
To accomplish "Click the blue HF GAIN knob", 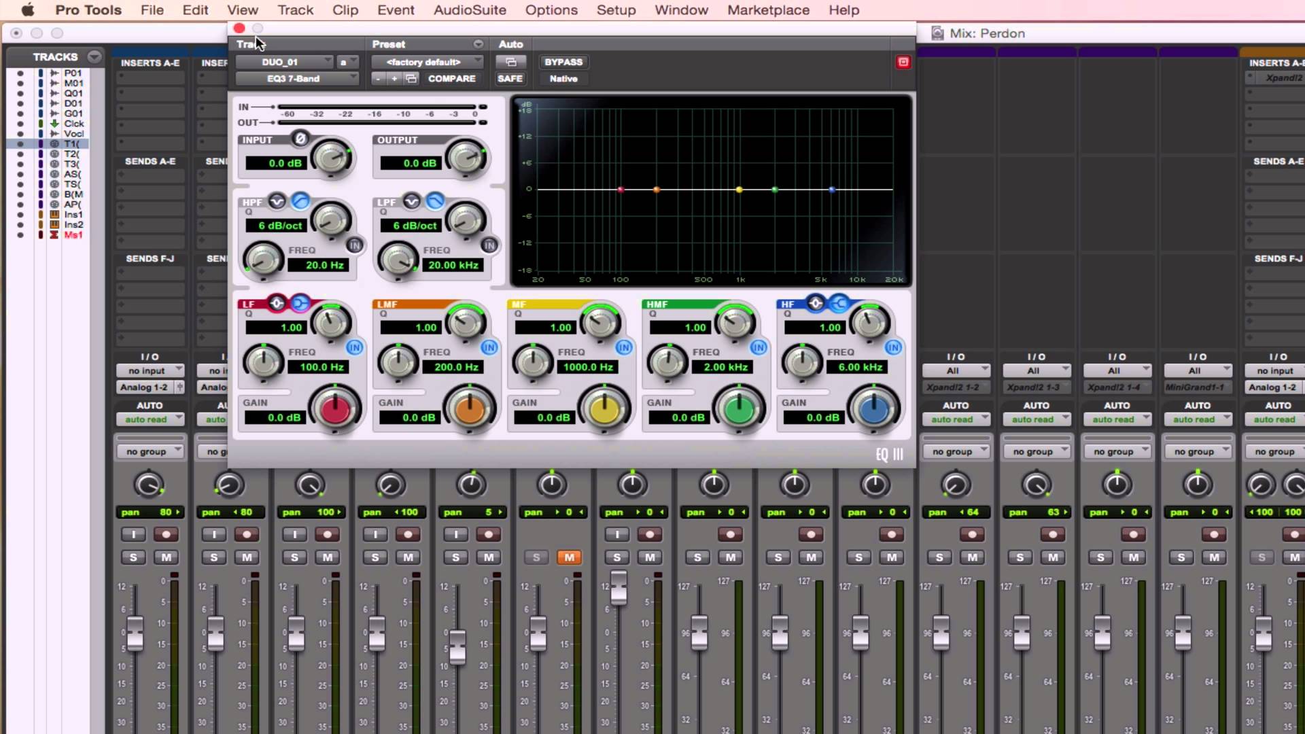I will 874,409.
